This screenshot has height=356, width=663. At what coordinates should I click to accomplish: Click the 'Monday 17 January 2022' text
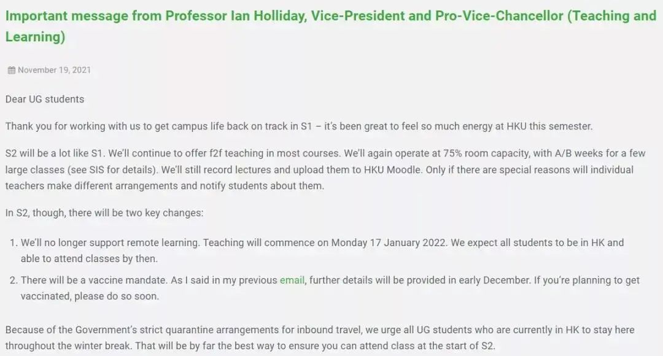pos(389,242)
